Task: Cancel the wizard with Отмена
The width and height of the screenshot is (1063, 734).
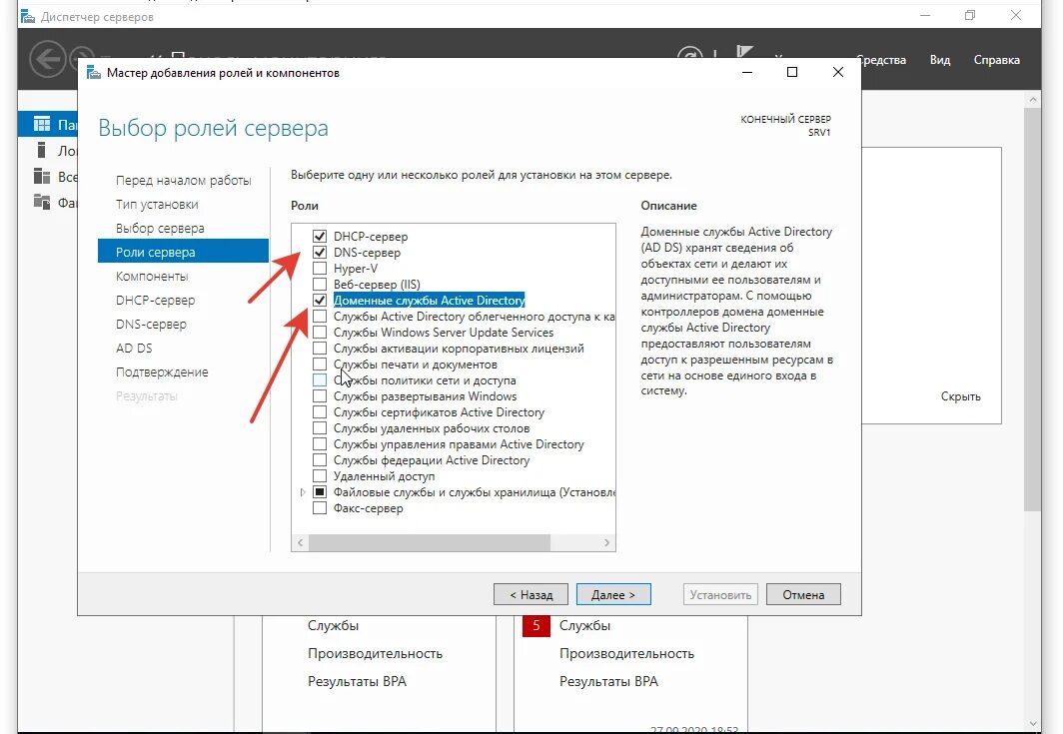Action: point(803,594)
